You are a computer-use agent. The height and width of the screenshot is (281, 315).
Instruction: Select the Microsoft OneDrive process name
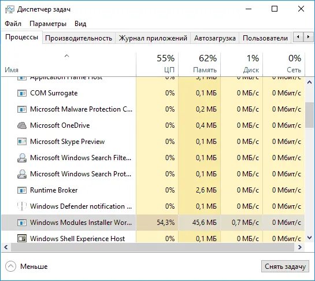point(60,125)
